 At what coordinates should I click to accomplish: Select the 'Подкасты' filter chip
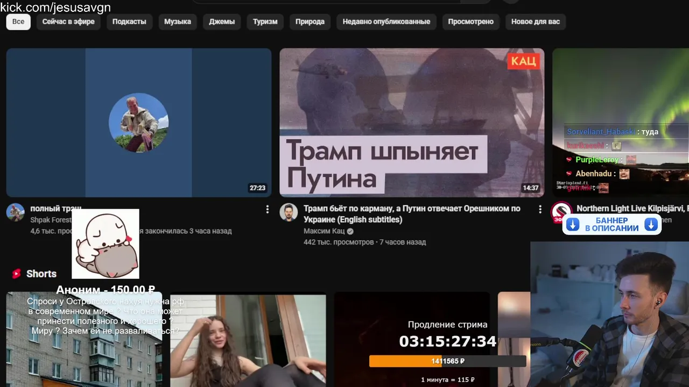click(129, 21)
